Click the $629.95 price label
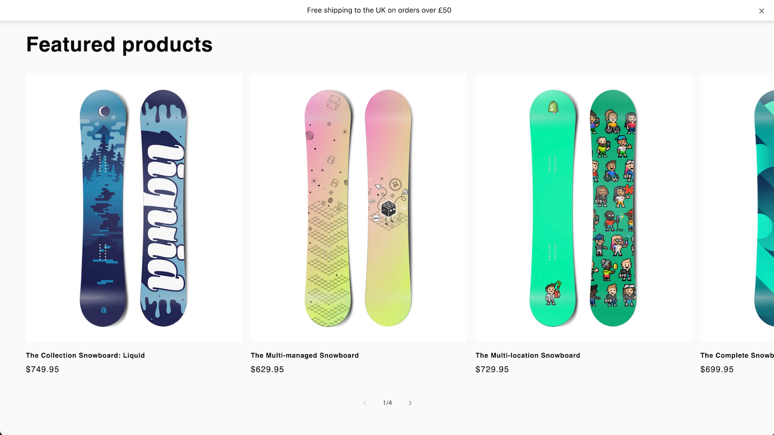 (268, 369)
